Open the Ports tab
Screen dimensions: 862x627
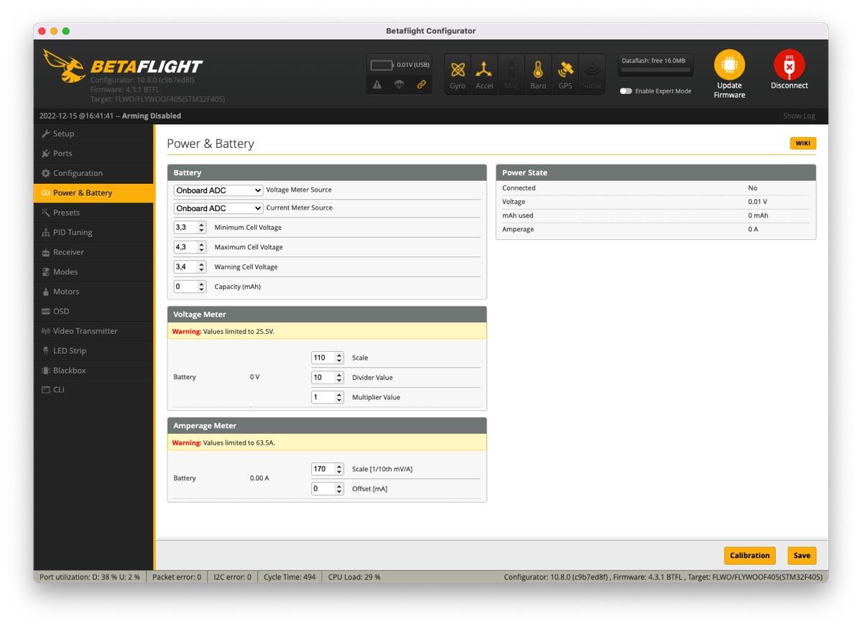pyautogui.click(x=93, y=154)
